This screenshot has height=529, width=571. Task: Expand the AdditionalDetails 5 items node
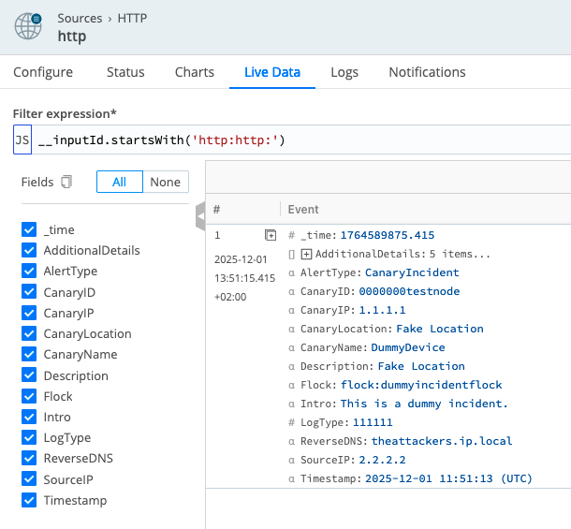coord(306,254)
